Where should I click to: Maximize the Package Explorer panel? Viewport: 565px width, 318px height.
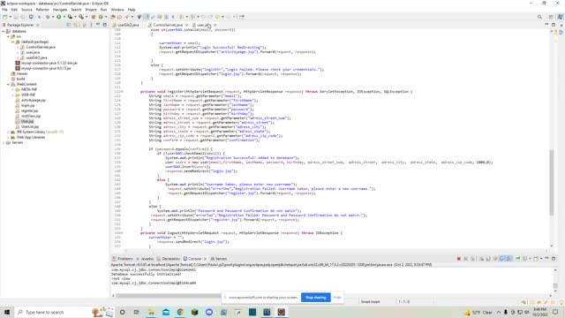coord(105,25)
